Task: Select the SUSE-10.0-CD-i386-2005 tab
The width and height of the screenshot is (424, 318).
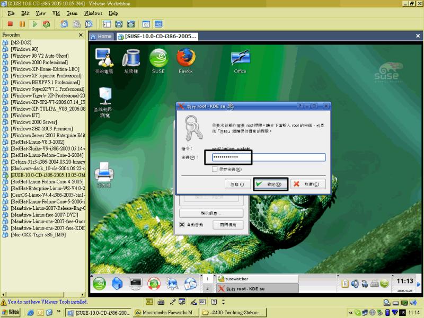Action: click(x=157, y=37)
